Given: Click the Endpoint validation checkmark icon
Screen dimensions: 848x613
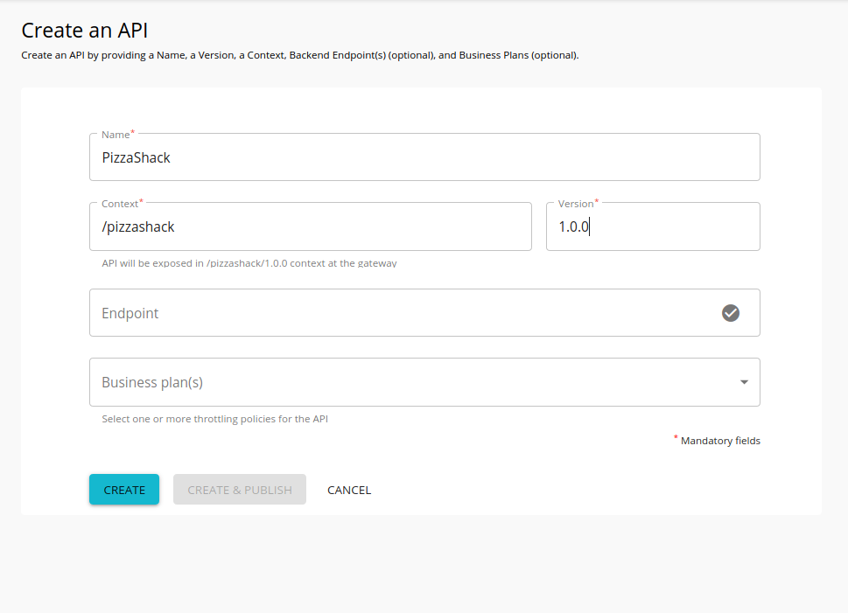Looking at the screenshot, I should click(x=731, y=313).
